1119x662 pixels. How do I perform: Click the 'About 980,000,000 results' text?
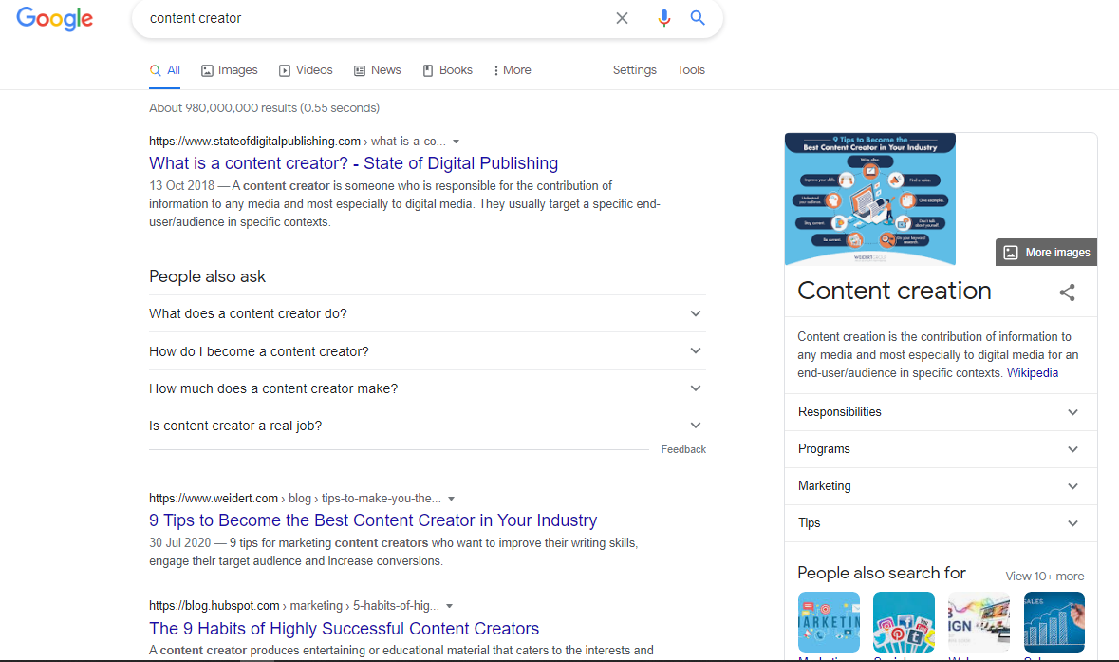(x=264, y=108)
